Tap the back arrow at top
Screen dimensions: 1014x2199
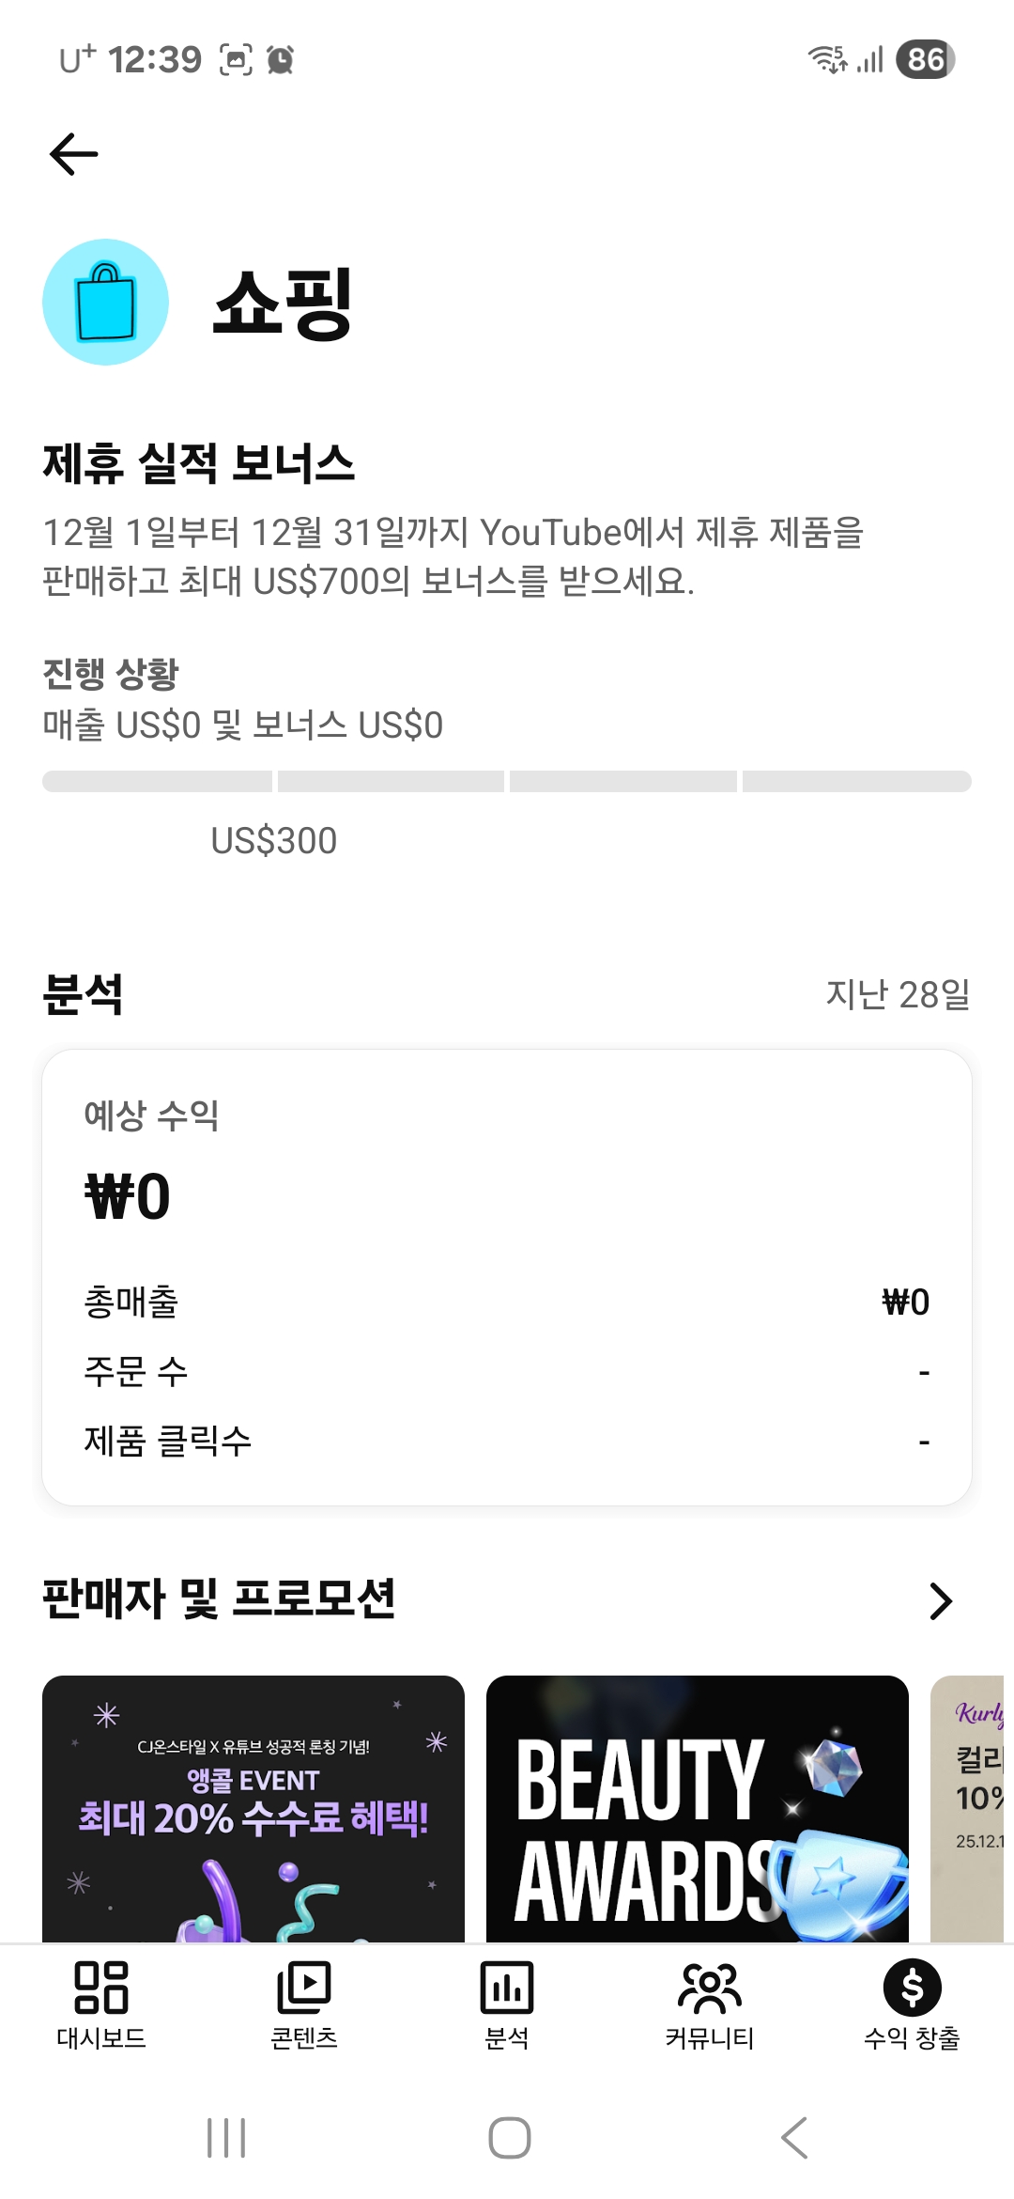click(73, 154)
